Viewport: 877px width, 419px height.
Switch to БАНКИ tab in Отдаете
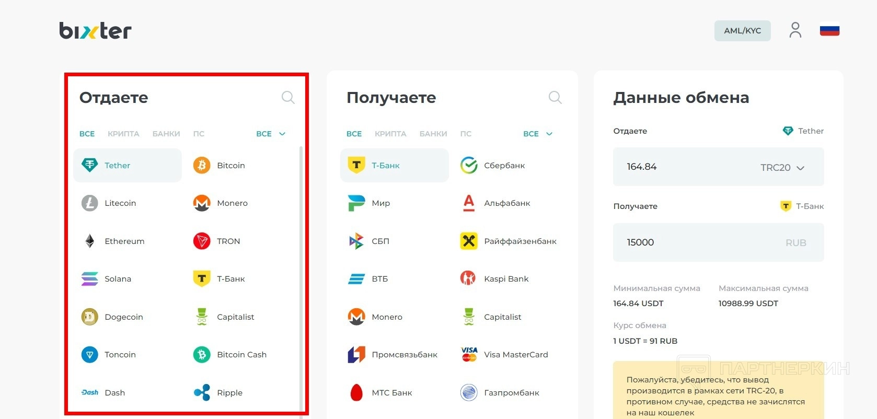click(x=166, y=134)
